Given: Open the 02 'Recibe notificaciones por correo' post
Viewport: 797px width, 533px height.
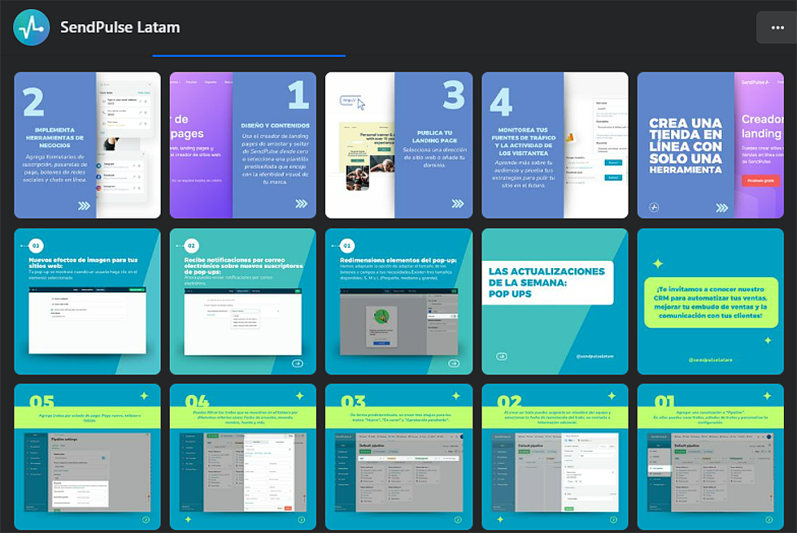Looking at the screenshot, I should [x=243, y=301].
